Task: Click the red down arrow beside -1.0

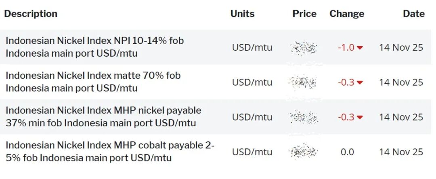Action: 360,47
